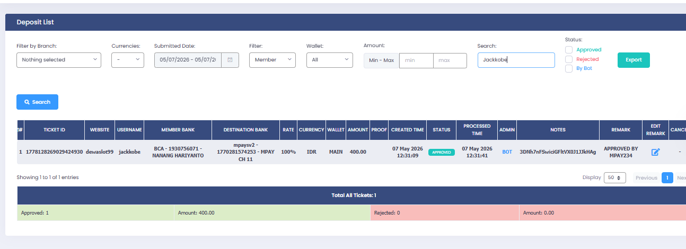This screenshot has height=249, width=686.
Task: Click the edit remark pencil icon
Action: 655,152
